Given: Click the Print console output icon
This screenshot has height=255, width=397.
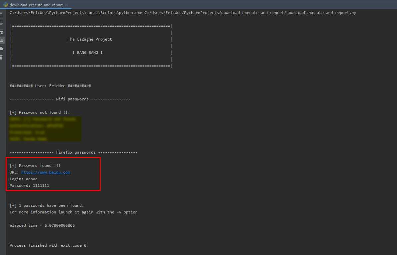Looking at the screenshot, I should 2,49.
